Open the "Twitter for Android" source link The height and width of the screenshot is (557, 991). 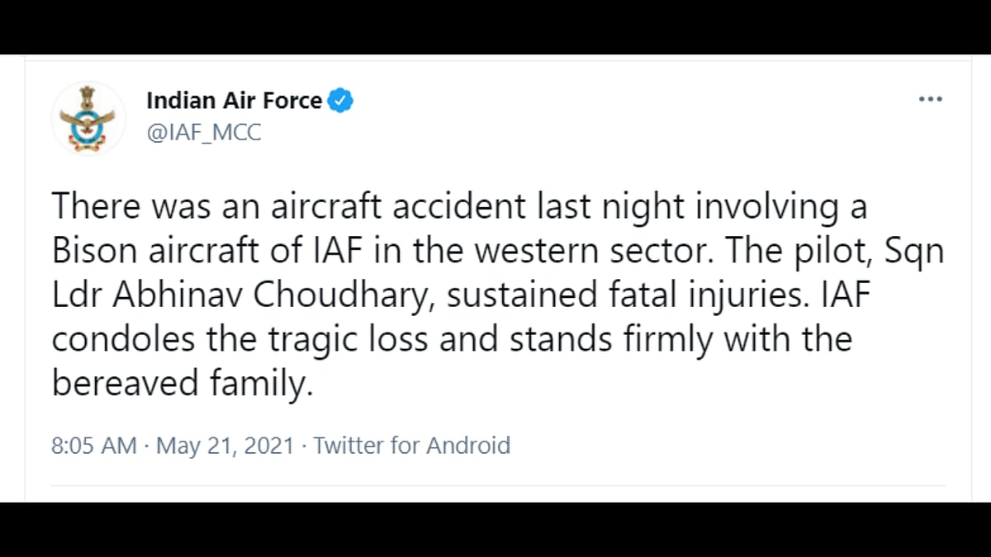click(x=411, y=446)
